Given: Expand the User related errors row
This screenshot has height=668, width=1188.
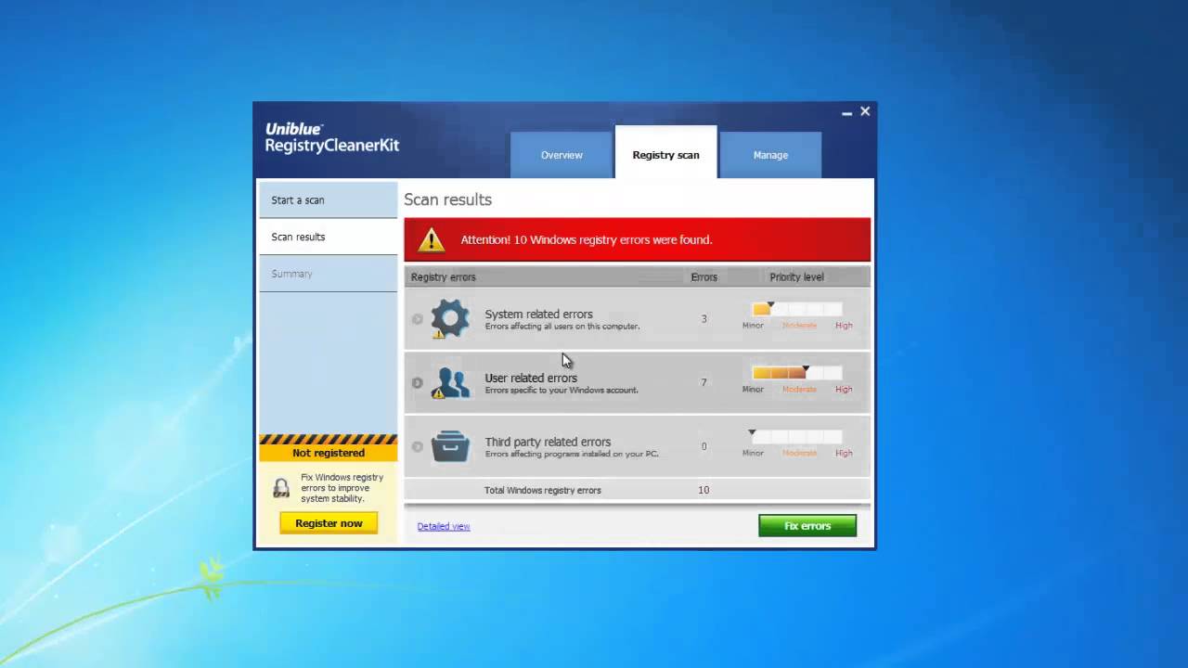Looking at the screenshot, I should pyautogui.click(x=418, y=382).
